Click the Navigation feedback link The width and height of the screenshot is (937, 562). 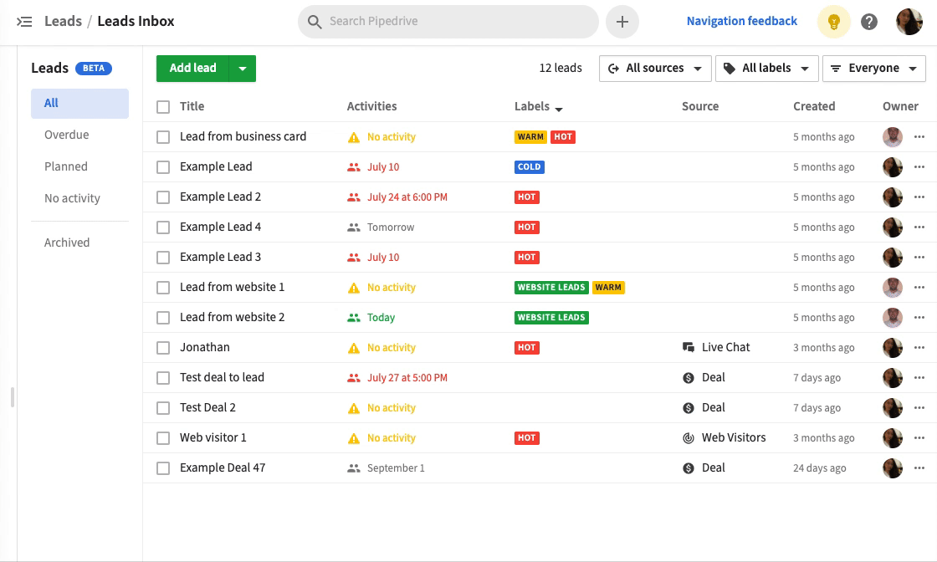(x=741, y=21)
